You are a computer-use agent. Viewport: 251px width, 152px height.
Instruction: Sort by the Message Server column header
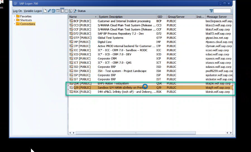click(219, 17)
